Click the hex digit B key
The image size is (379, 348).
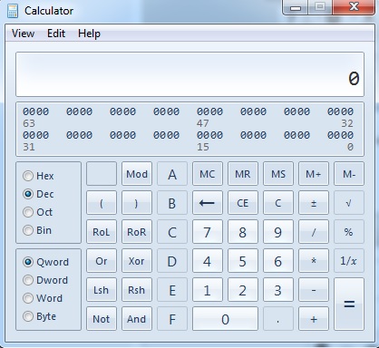172,203
